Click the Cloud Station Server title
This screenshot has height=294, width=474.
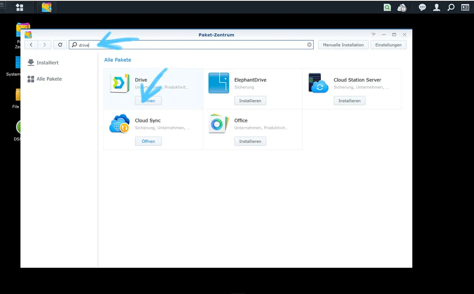pos(357,80)
